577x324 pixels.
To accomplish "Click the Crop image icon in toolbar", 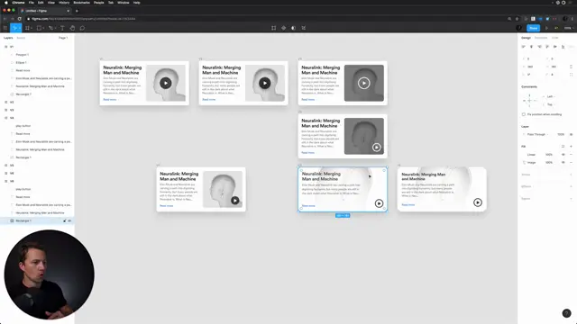I will 303,28.
